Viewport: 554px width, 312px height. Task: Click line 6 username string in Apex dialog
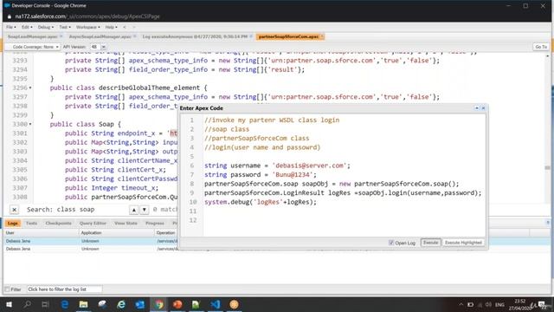pos(277,166)
